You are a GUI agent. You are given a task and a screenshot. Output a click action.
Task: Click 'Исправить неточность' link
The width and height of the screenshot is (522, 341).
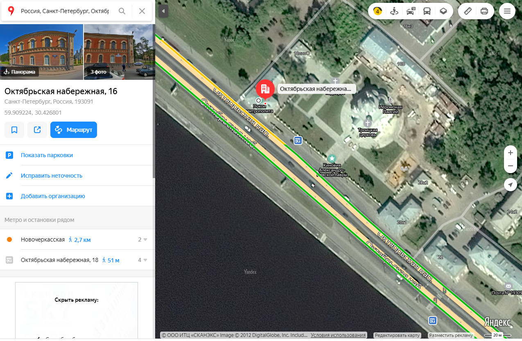click(52, 176)
